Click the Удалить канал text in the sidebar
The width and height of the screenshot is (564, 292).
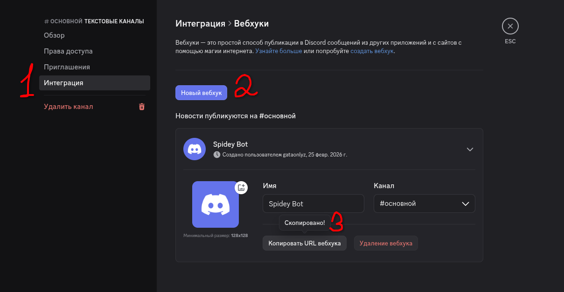tap(69, 107)
